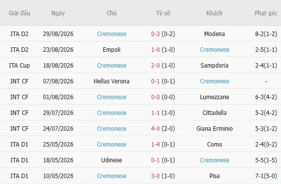
Task: Select the 7-1(5-0) corner stat for Pisa
Action: (x=266, y=176)
